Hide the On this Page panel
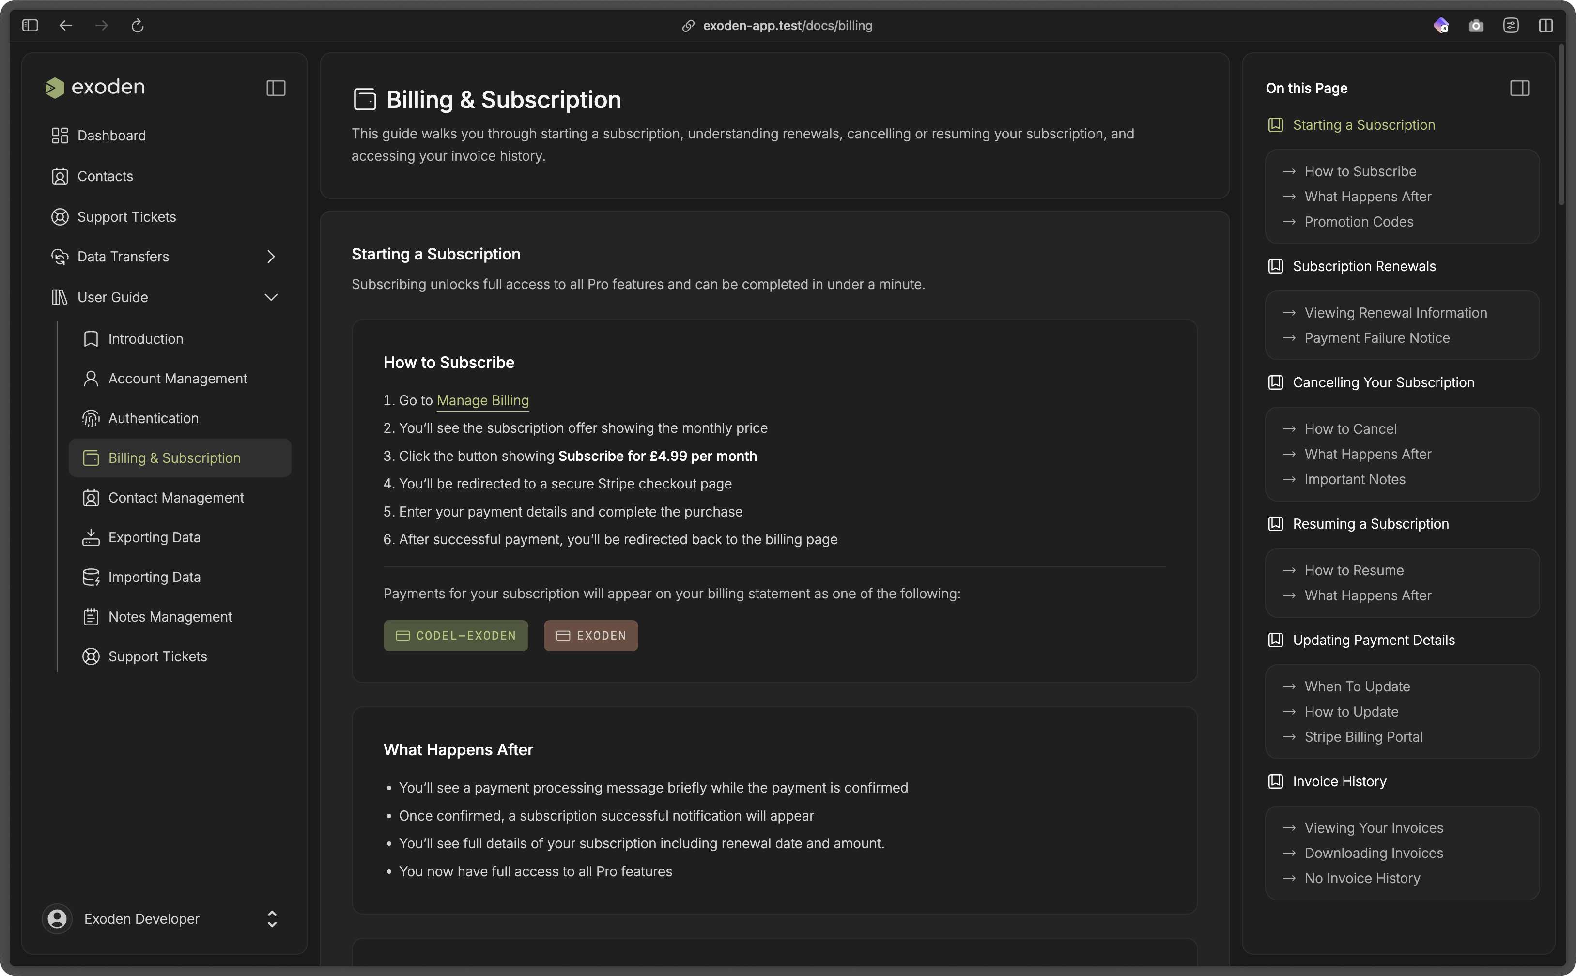 click(1519, 88)
